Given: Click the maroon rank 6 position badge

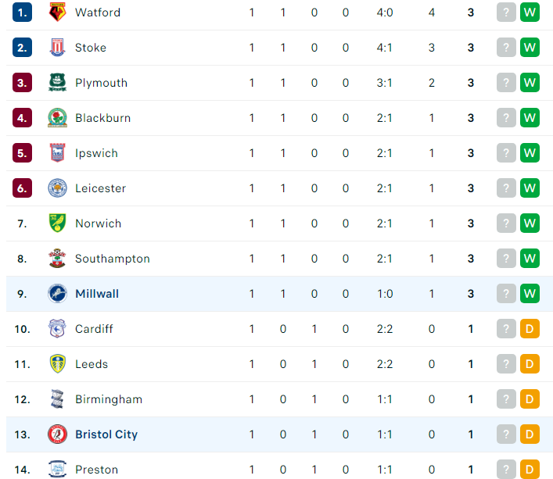Looking at the screenshot, I should click(22, 188).
